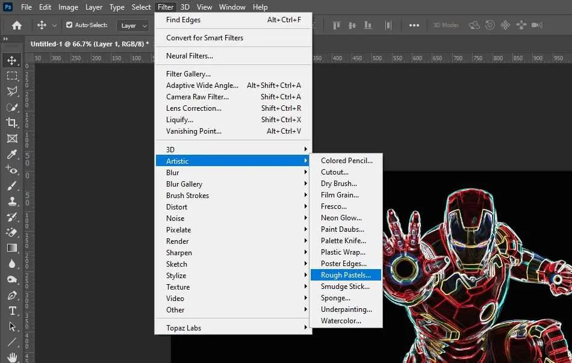Click the Photoshop Ps logo icon
572x363 pixels.
click(7, 7)
